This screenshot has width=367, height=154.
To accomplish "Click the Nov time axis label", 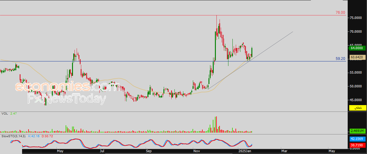I will (x=197, y=151).
